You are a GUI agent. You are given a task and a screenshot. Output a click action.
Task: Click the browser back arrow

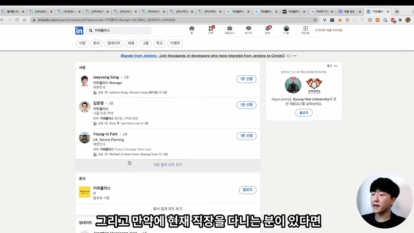2,20
